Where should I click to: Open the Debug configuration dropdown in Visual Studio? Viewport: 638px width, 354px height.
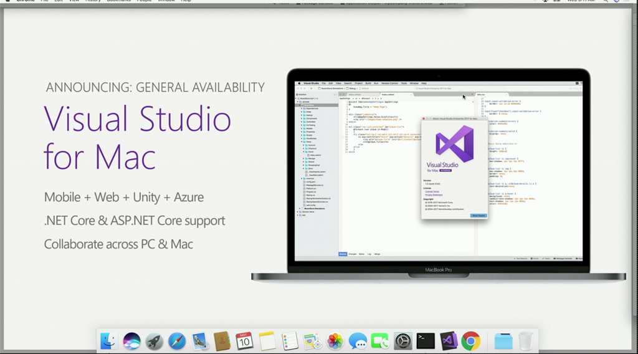(x=353, y=88)
